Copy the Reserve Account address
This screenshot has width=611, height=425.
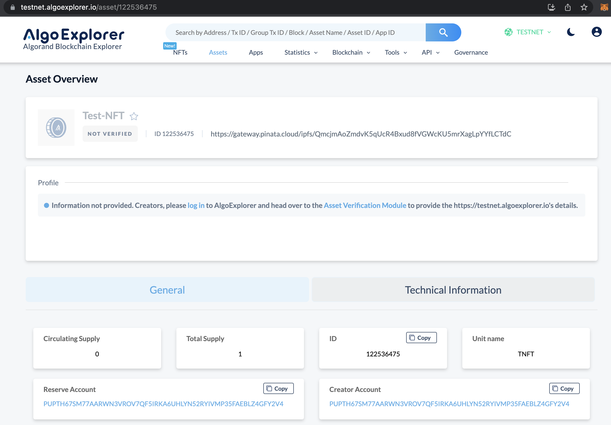pos(278,388)
